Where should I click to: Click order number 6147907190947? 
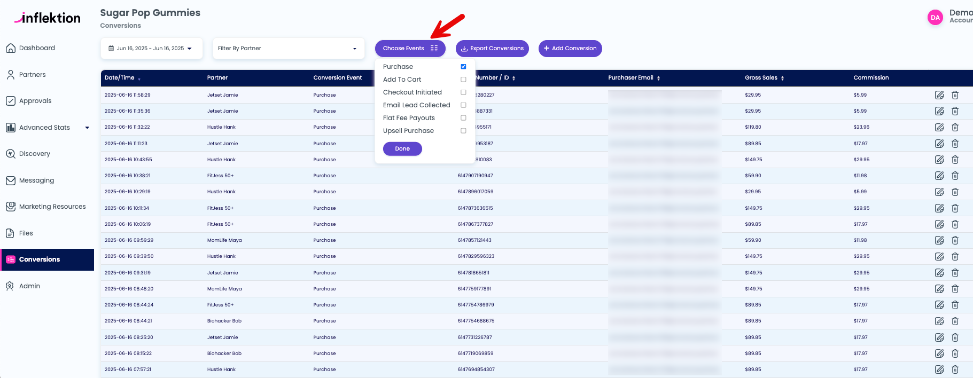tap(476, 176)
